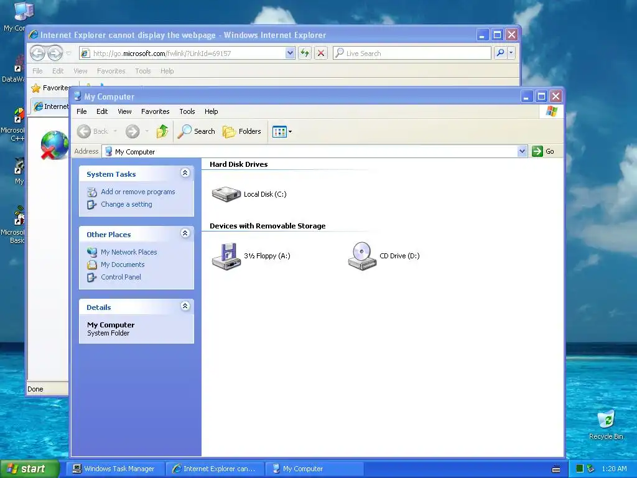Viewport: 637px width, 478px height.
Task: Open Back history dropdown arrow in My Computer
Action: [115, 131]
